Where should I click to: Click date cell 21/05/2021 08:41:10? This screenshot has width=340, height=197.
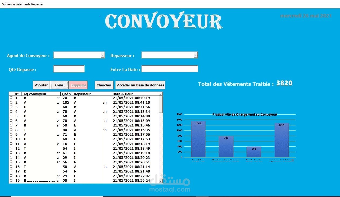click(x=131, y=103)
